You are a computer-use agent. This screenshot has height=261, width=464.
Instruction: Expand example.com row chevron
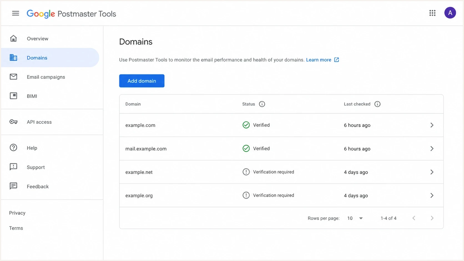[x=432, y=125]
